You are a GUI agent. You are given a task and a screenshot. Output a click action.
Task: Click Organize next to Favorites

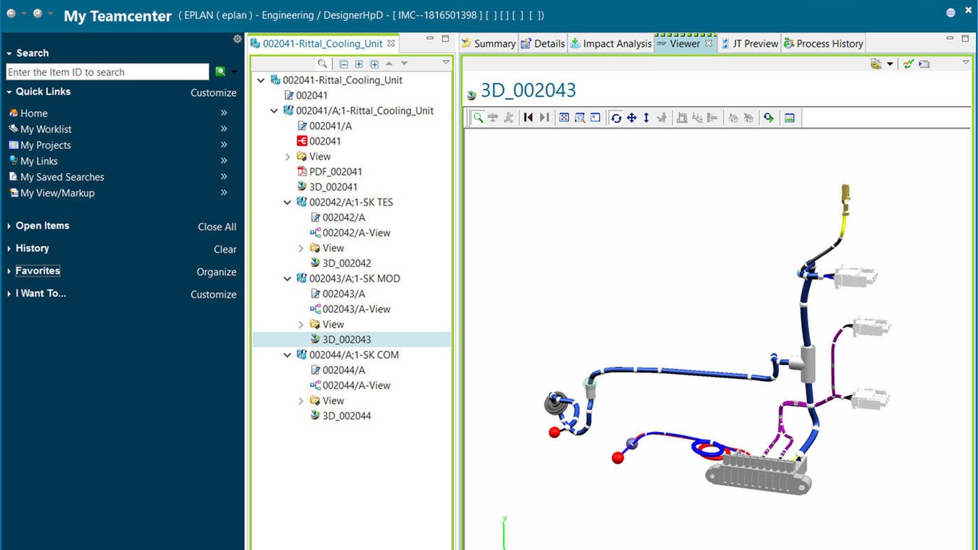click(x=217, y=272)
